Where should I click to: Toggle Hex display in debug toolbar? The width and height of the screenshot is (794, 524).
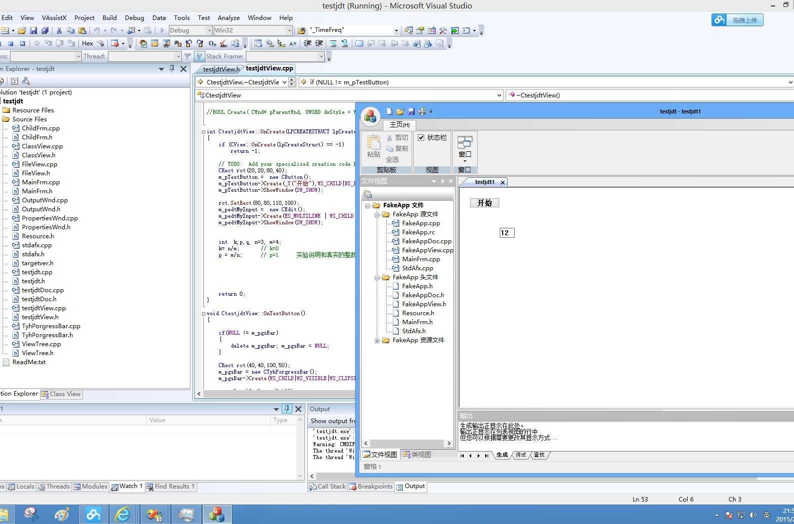point(87,43)
